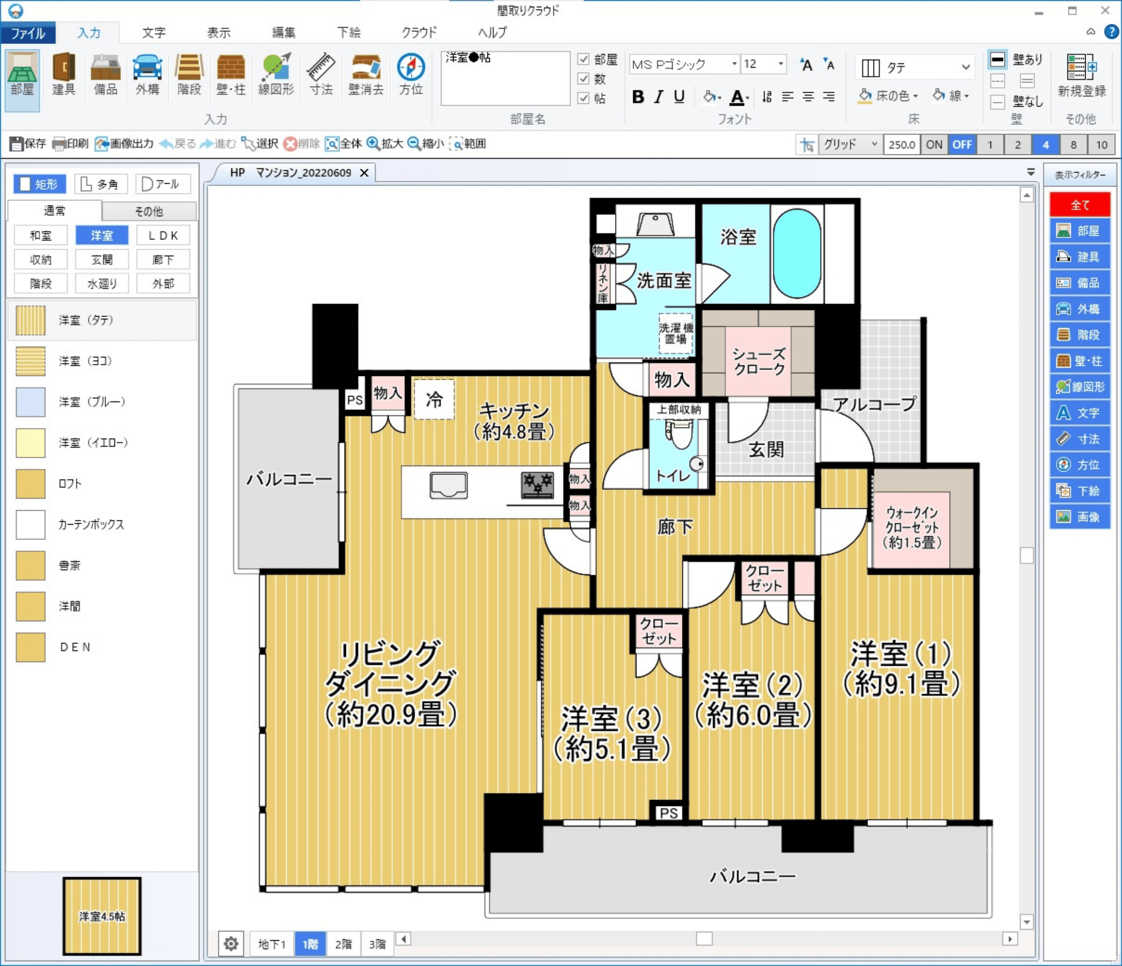Select the ＬＤＫ room type button
This screenshot has height=966, width=1122.
(x=163, y=236)
